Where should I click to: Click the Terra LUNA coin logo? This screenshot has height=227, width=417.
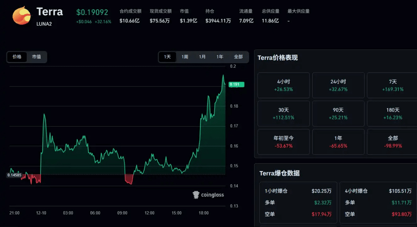(x=21, y=16)
